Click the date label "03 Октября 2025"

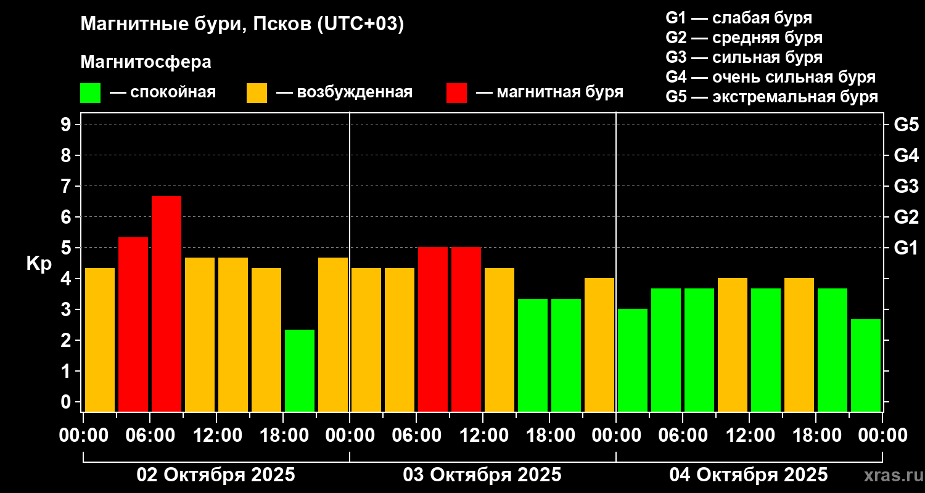pyautogui.click(x=482, y=475)
